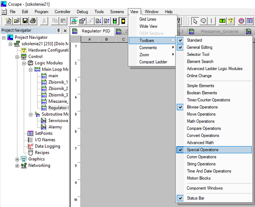Close the Project Navigator panel

(65, 31)
